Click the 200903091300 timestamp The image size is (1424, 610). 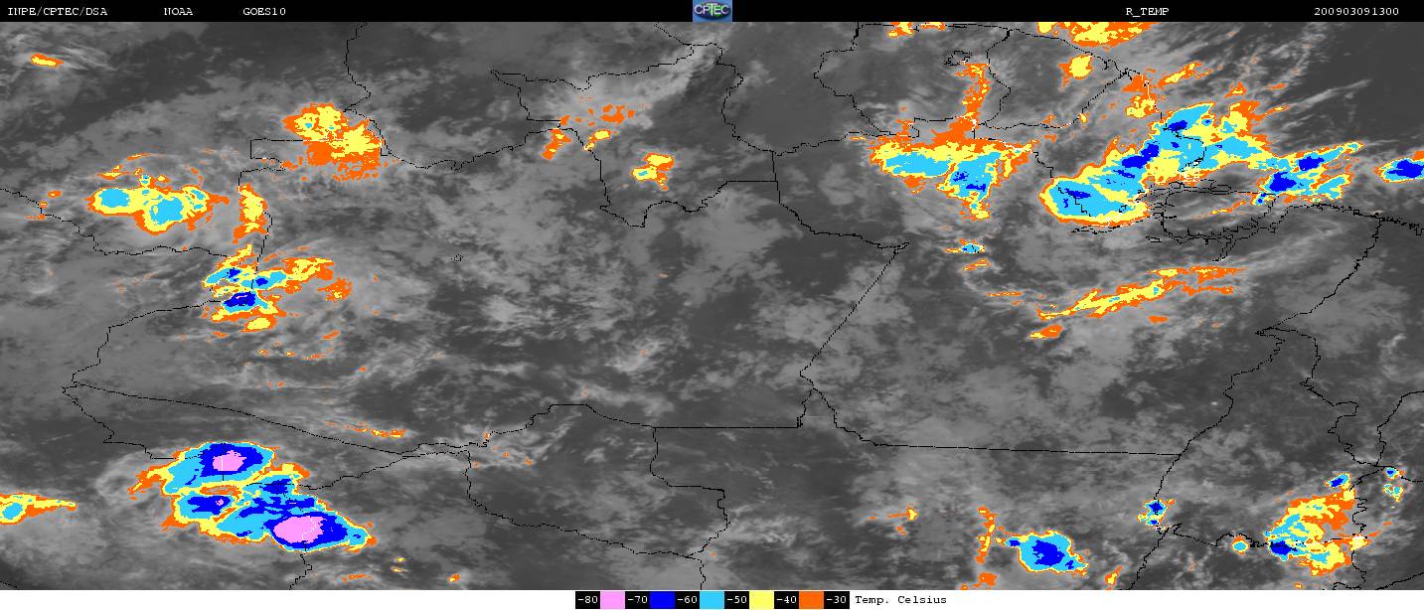[1355, 12]
